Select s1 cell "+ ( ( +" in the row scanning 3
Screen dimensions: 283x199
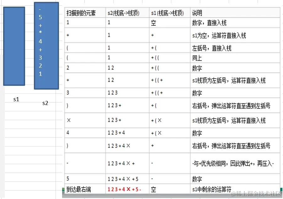click(x=170, y=93)
